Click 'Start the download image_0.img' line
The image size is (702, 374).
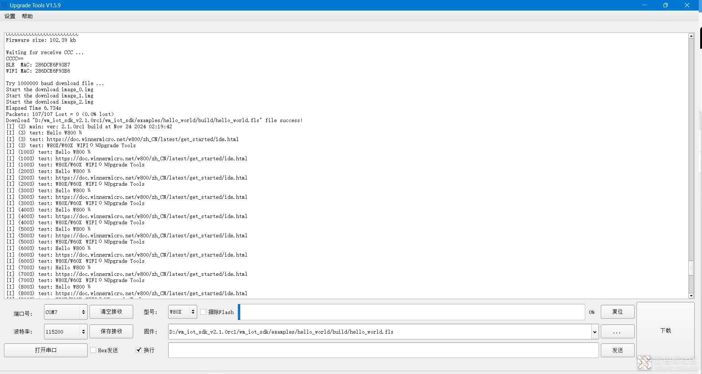[x=49, y=89]
